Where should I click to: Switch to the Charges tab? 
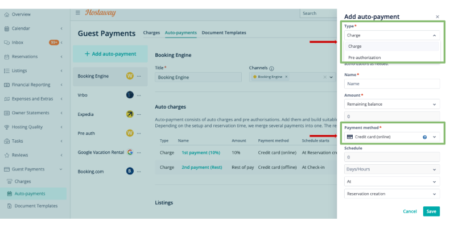(x=151, y=32)
